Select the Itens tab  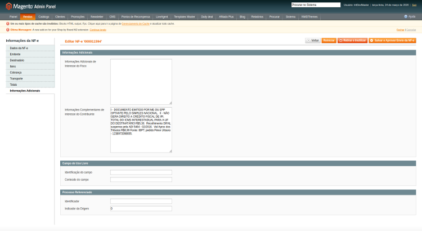tap(30, 66)
